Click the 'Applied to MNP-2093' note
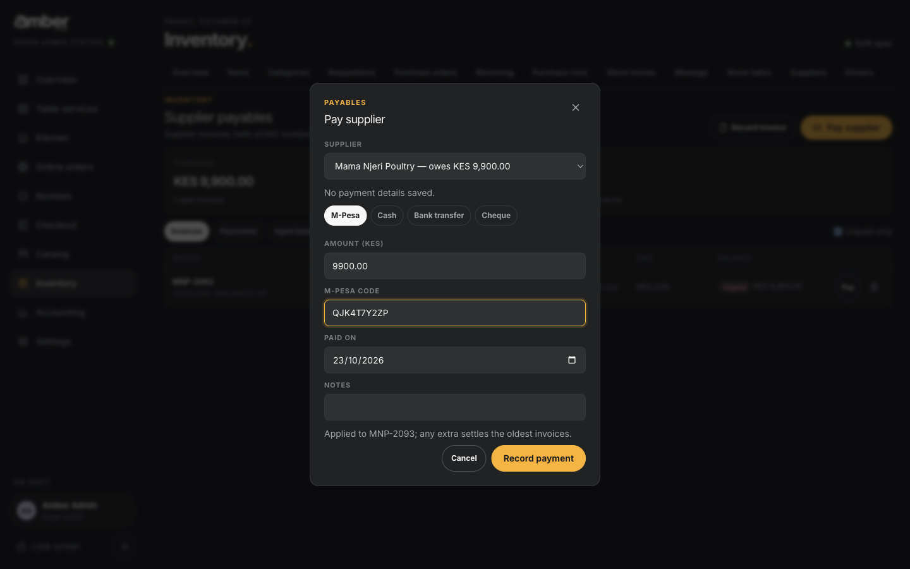The image size is (910, 569). [x=447, y=434]
